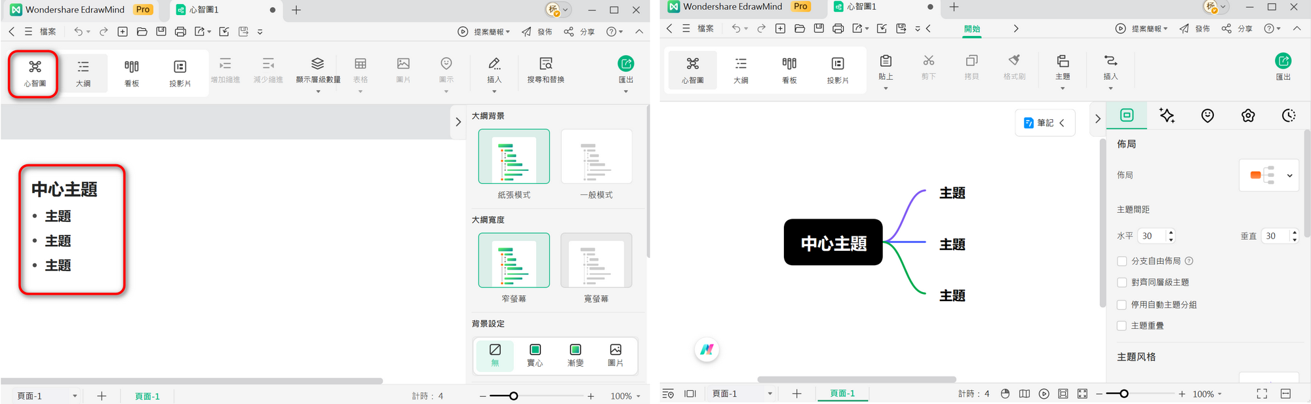Click zoom slider handle in left status bar

pyautogui.click(x=514, y=396)
